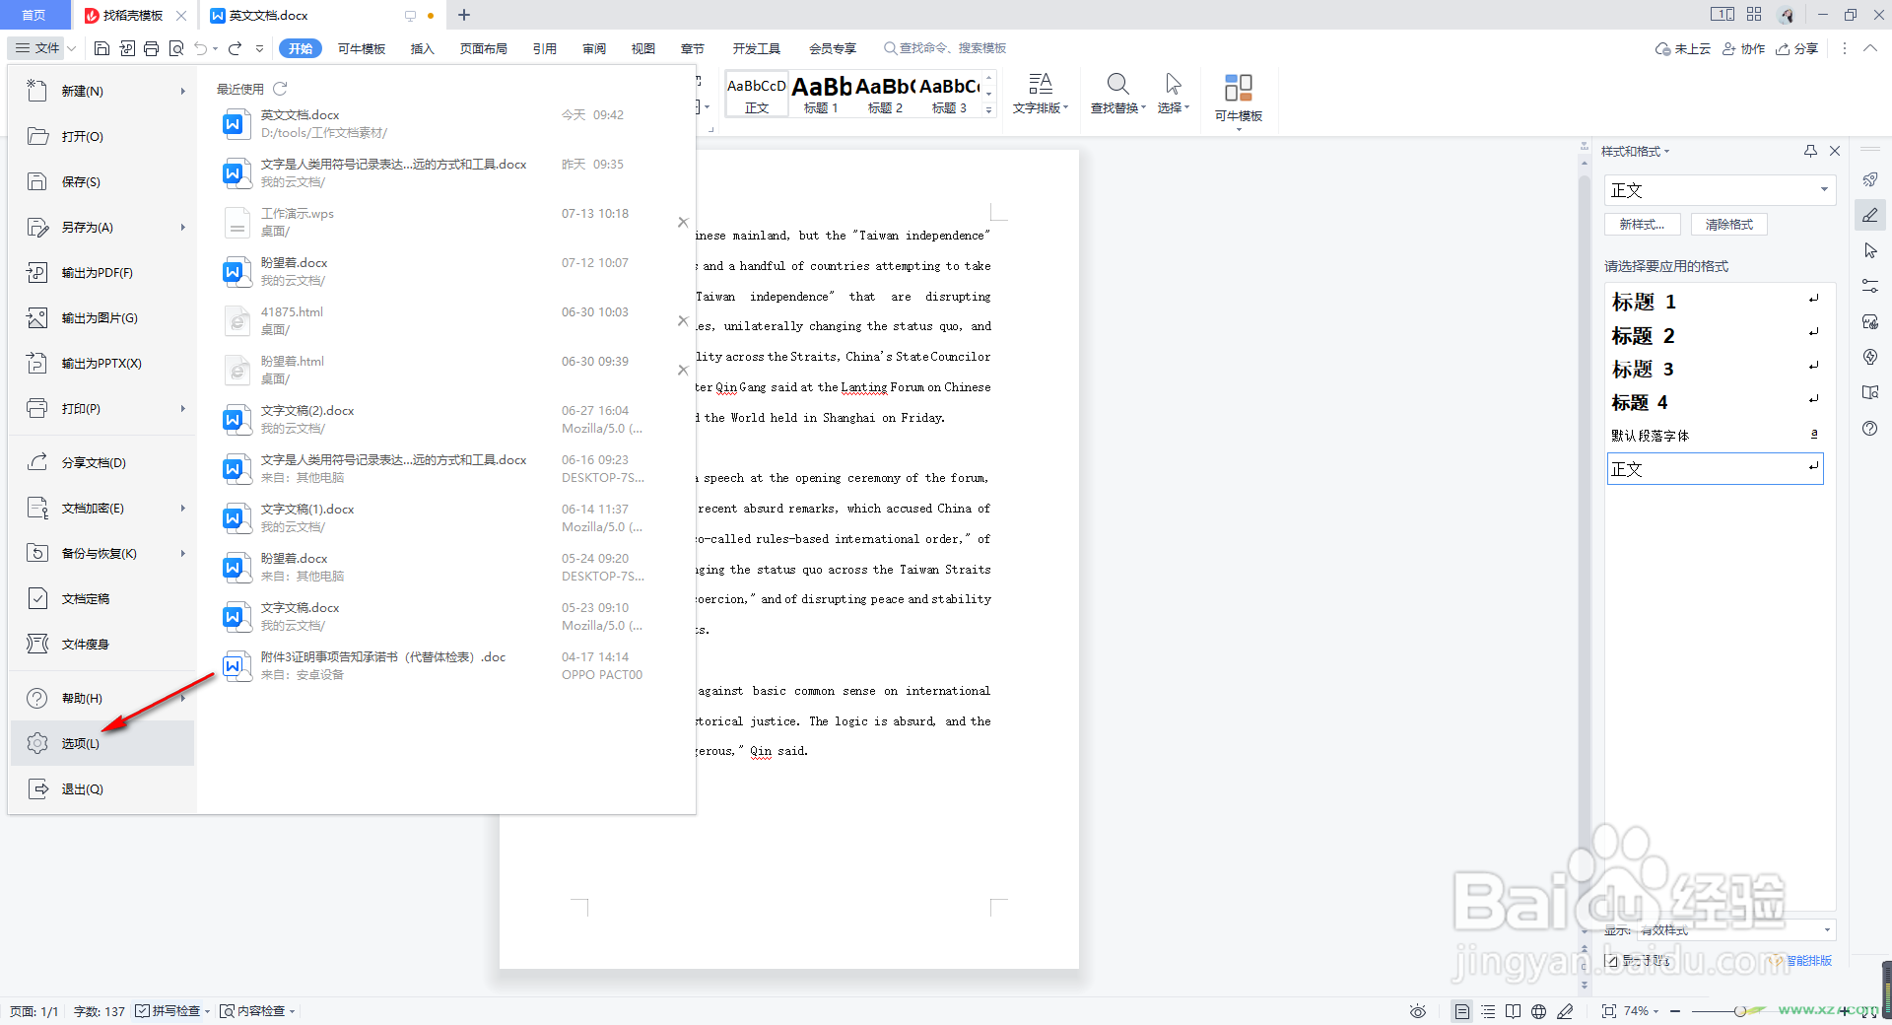Viewport: 1892px width, 1025px height.
Task: Click the 新样式... button
Action: coord(1642,225)
